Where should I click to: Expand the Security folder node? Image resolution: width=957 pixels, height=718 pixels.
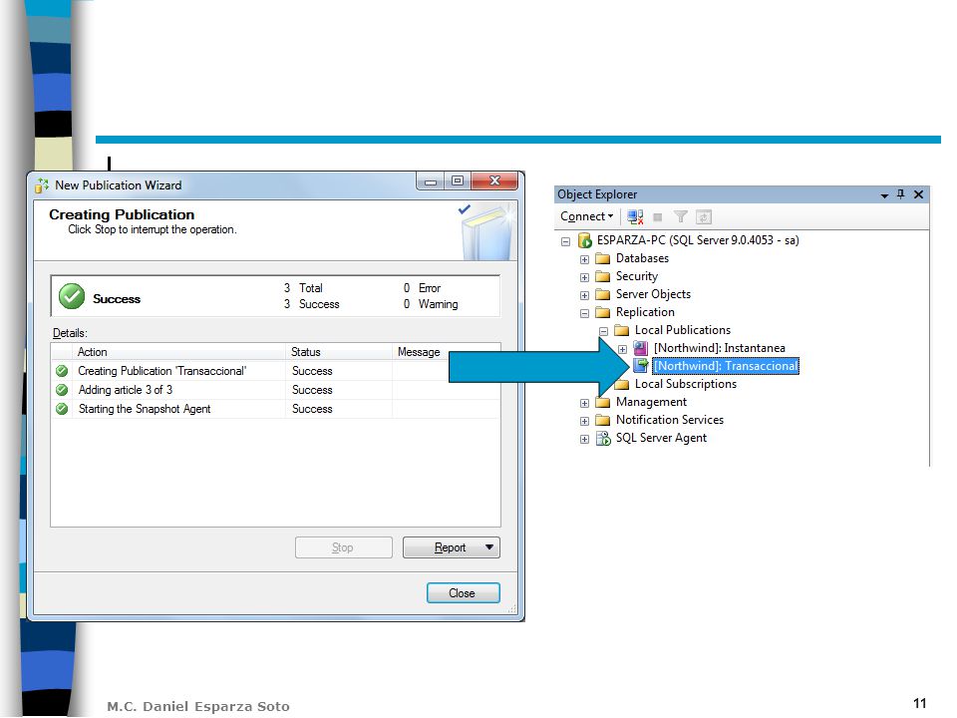click(585, 277)
